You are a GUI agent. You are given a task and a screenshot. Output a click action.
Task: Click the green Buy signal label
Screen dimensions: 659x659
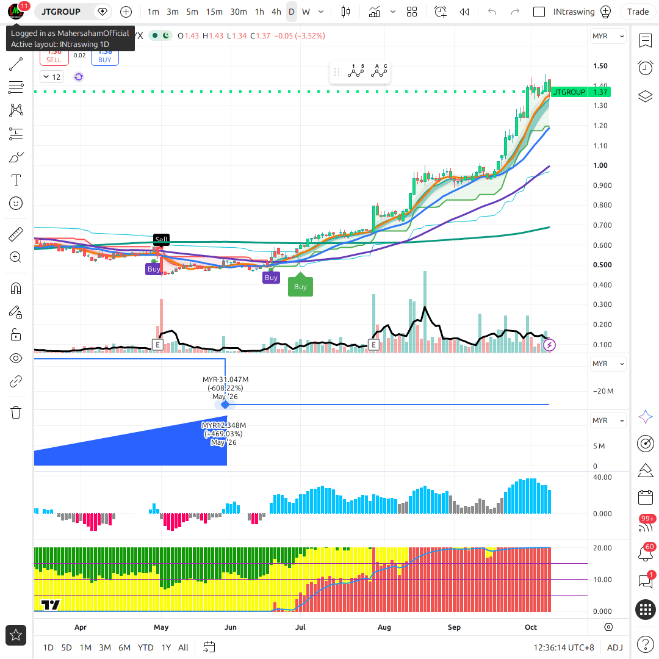300,286
